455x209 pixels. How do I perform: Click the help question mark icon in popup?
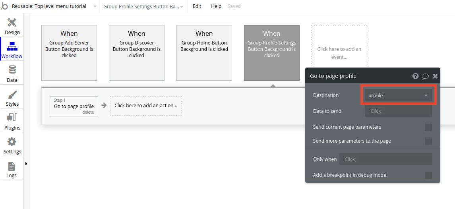pos(415,76)
